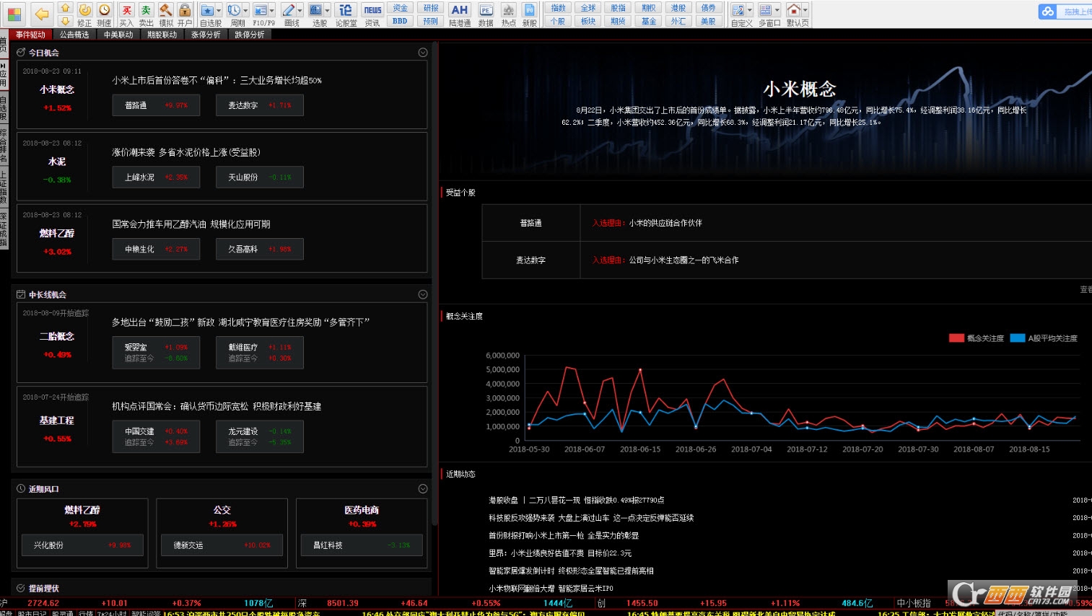Open the 测速 speed test tool
Viewport: 1092px width, 616px height.
(105, 14)
